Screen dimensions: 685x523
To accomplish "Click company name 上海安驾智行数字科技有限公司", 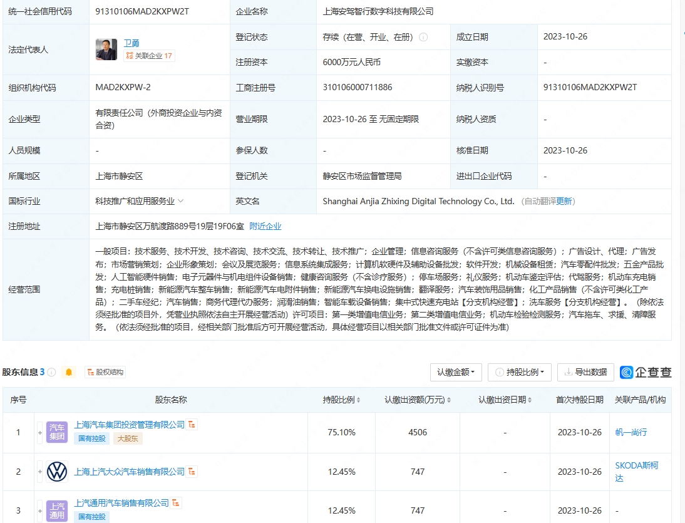I will click(x=378, y=12).
